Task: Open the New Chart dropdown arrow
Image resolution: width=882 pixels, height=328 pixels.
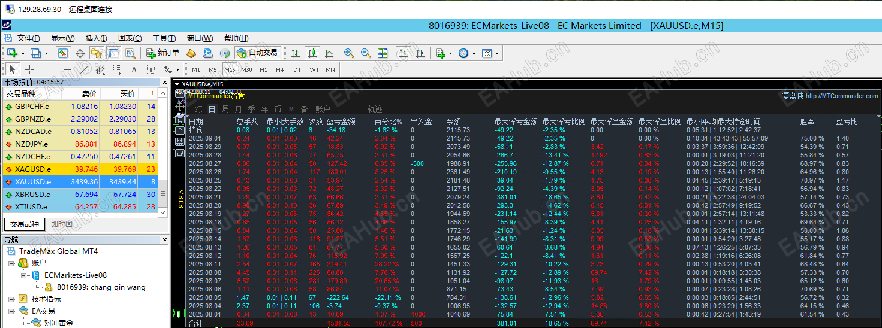Action: coord(23,53)
